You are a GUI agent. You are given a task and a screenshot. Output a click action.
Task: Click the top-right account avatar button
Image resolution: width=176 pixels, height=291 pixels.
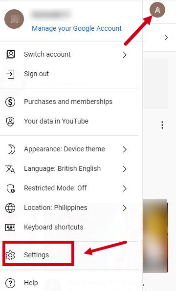coord(157,10)
